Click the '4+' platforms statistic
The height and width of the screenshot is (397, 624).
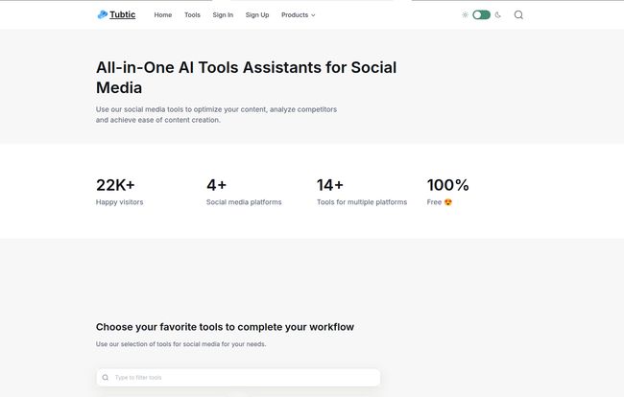pyautogui.click(x=217, y=185)
